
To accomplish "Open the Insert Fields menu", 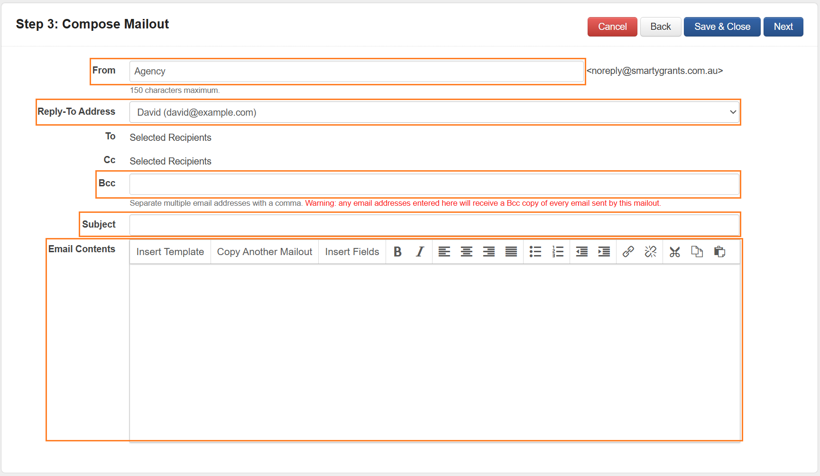I will coord(352,252).
